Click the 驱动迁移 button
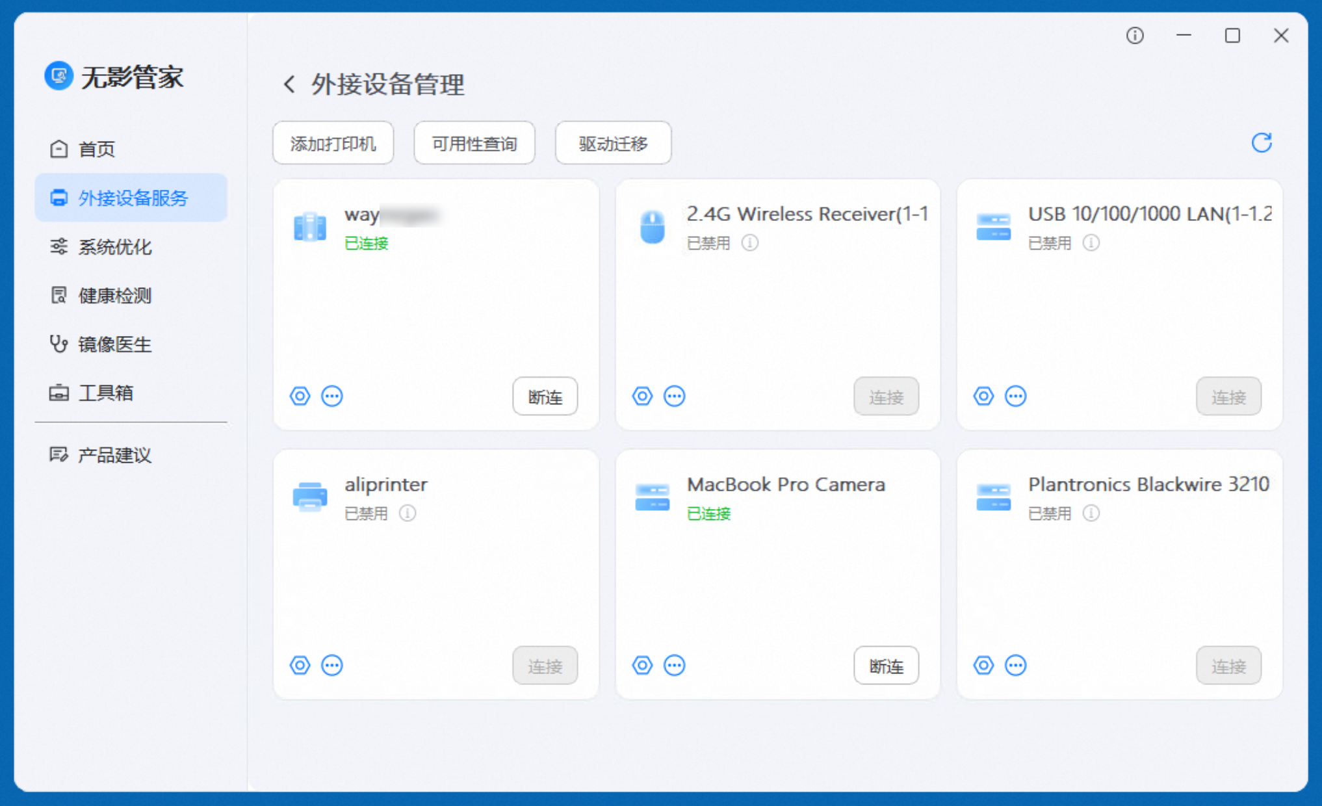 pos(612,143)
